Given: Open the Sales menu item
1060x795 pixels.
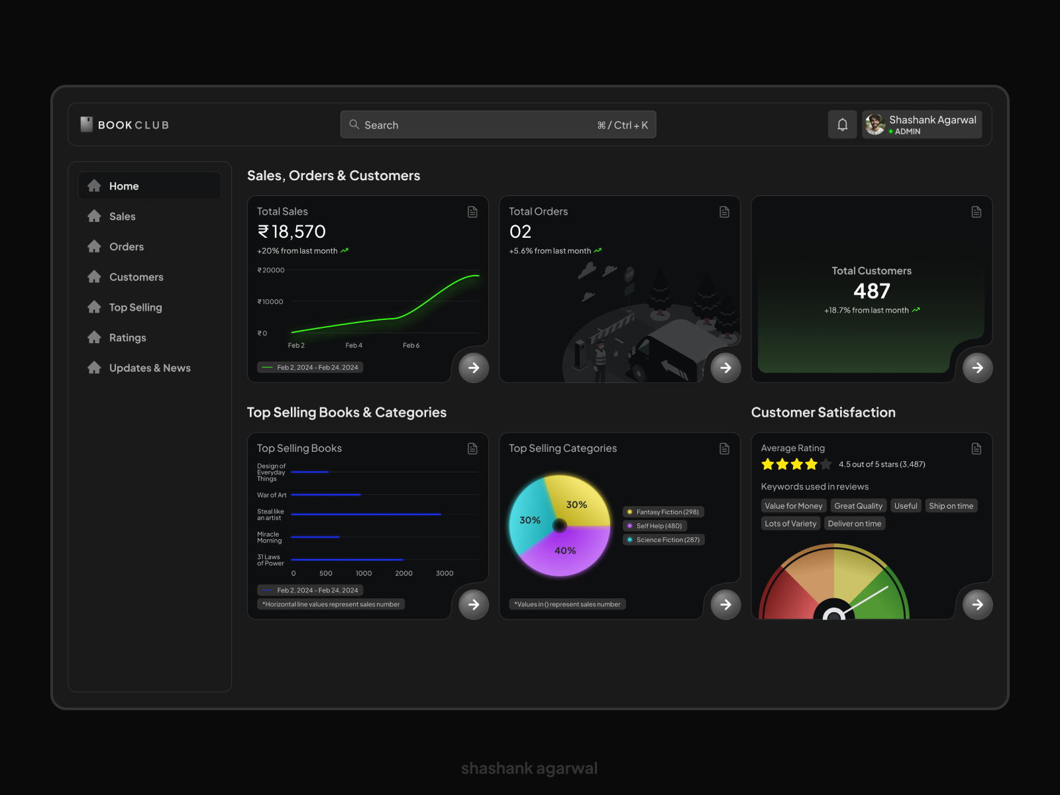Looking at the screenshot, I should 150,216.
